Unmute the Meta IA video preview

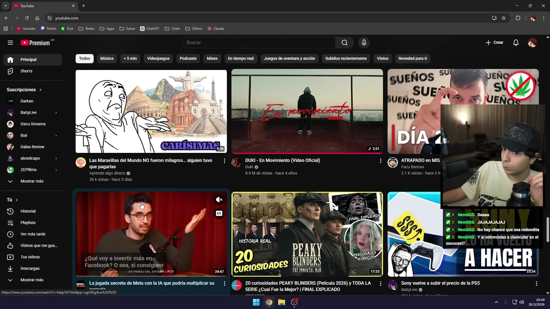tap(219, 200)
